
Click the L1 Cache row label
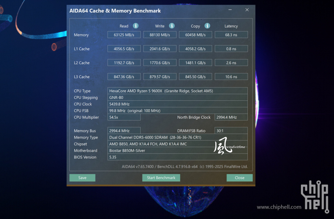pos(82,49)
